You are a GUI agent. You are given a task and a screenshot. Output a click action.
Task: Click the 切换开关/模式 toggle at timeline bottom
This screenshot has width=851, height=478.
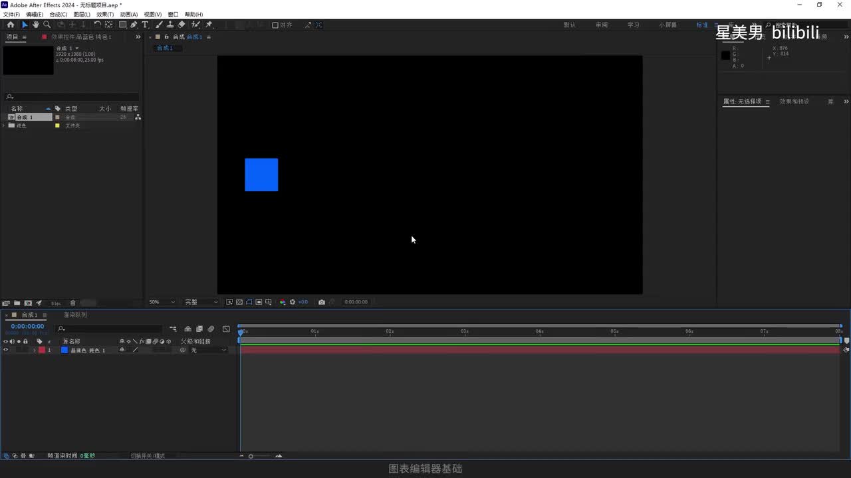[x=148, y=456]
